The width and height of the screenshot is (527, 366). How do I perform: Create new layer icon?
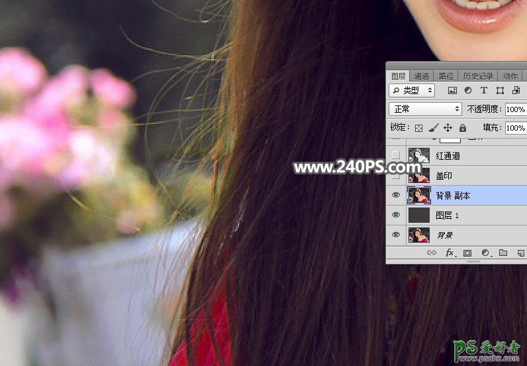coord(521,253)
